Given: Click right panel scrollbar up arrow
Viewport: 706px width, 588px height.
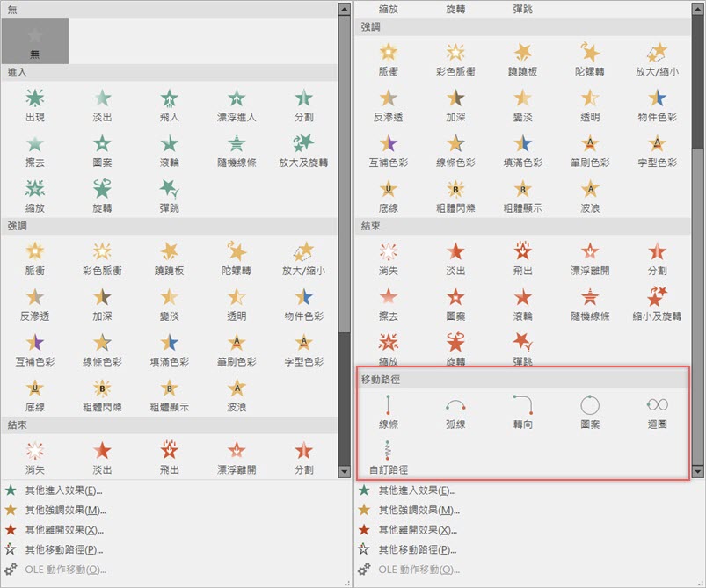Looking at the screenshot, I should (697, 9).
